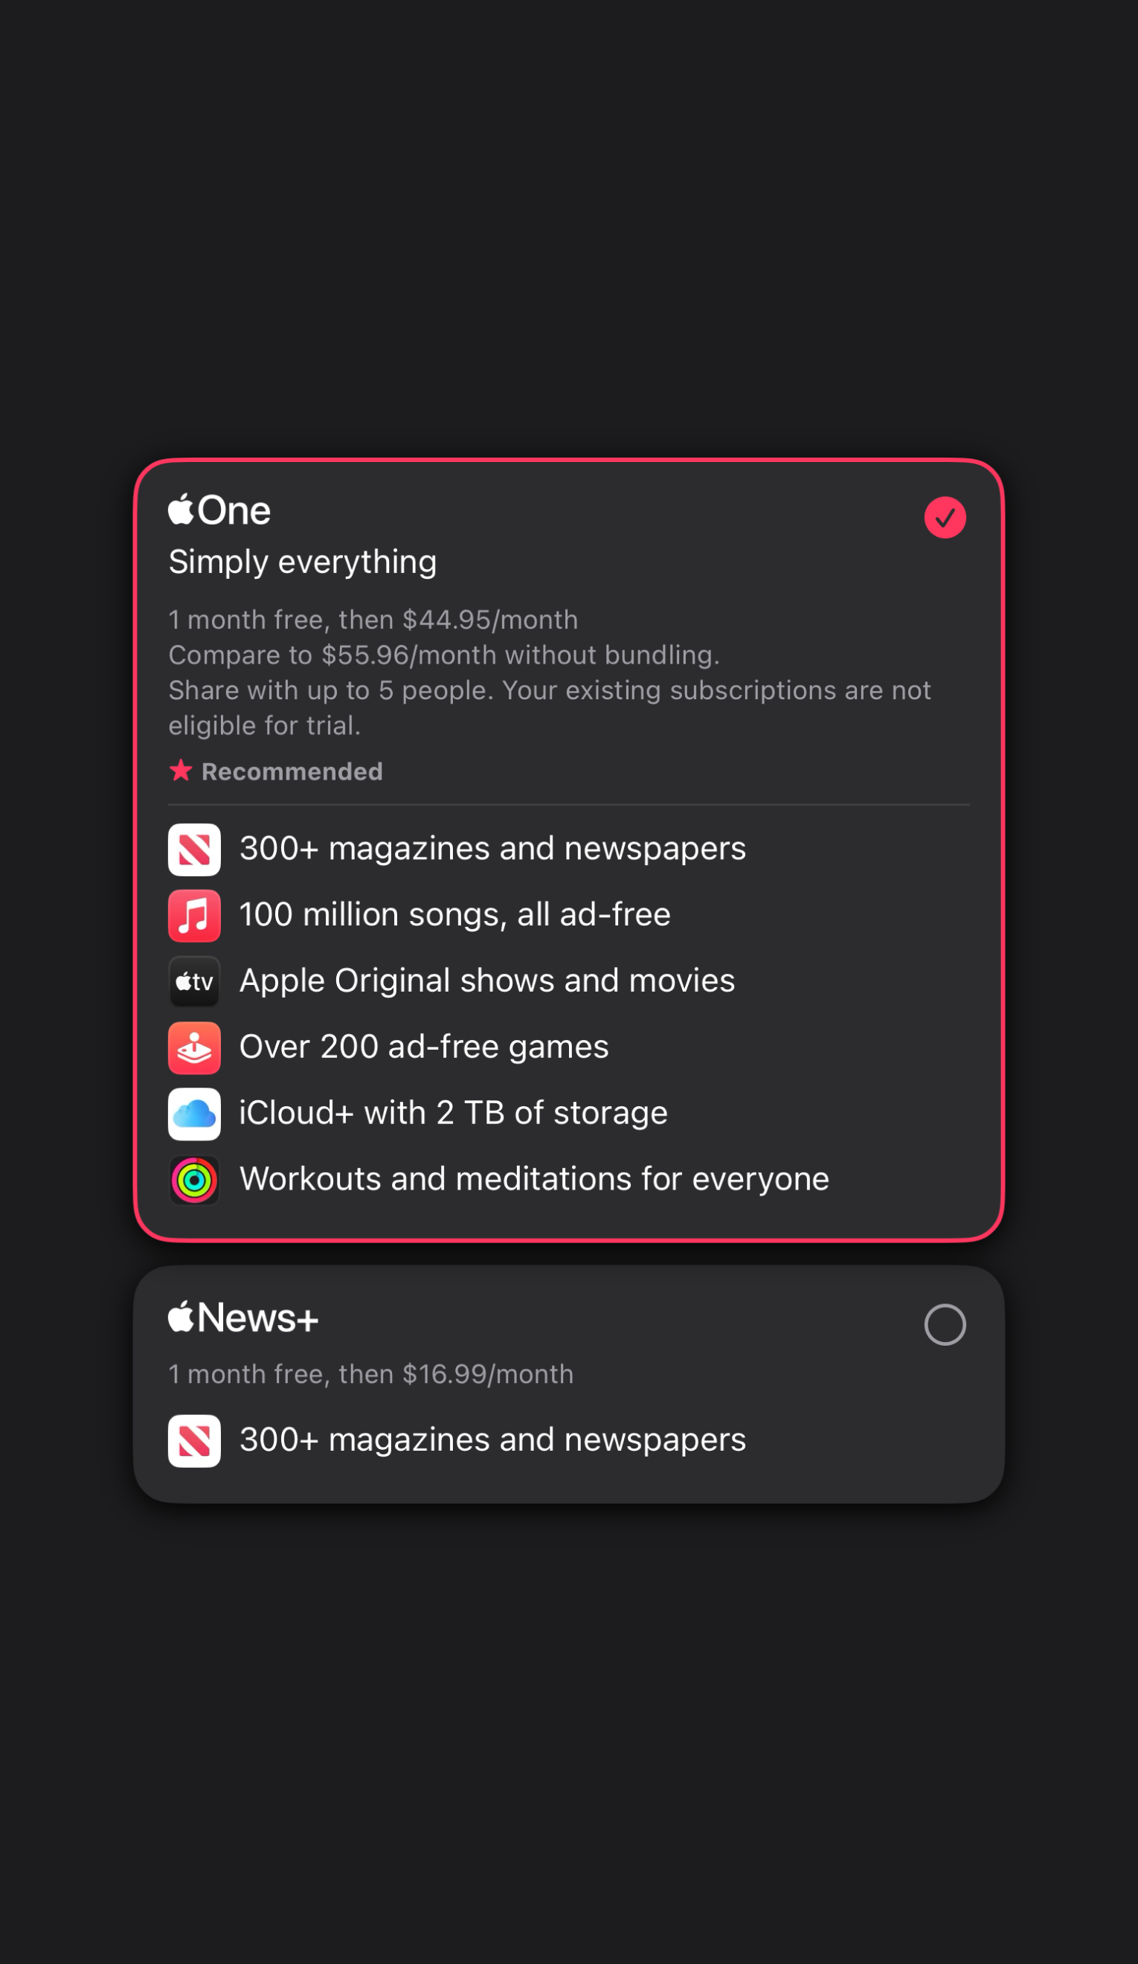Select the Apple News+ plan radio button
This screenshot has width=1138, height=1964.
[945, 1324]
